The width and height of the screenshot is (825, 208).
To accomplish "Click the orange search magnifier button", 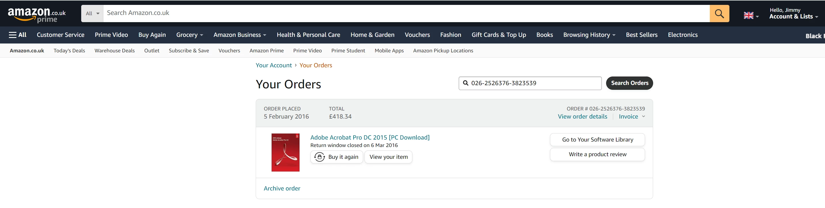I will point(719,14).
